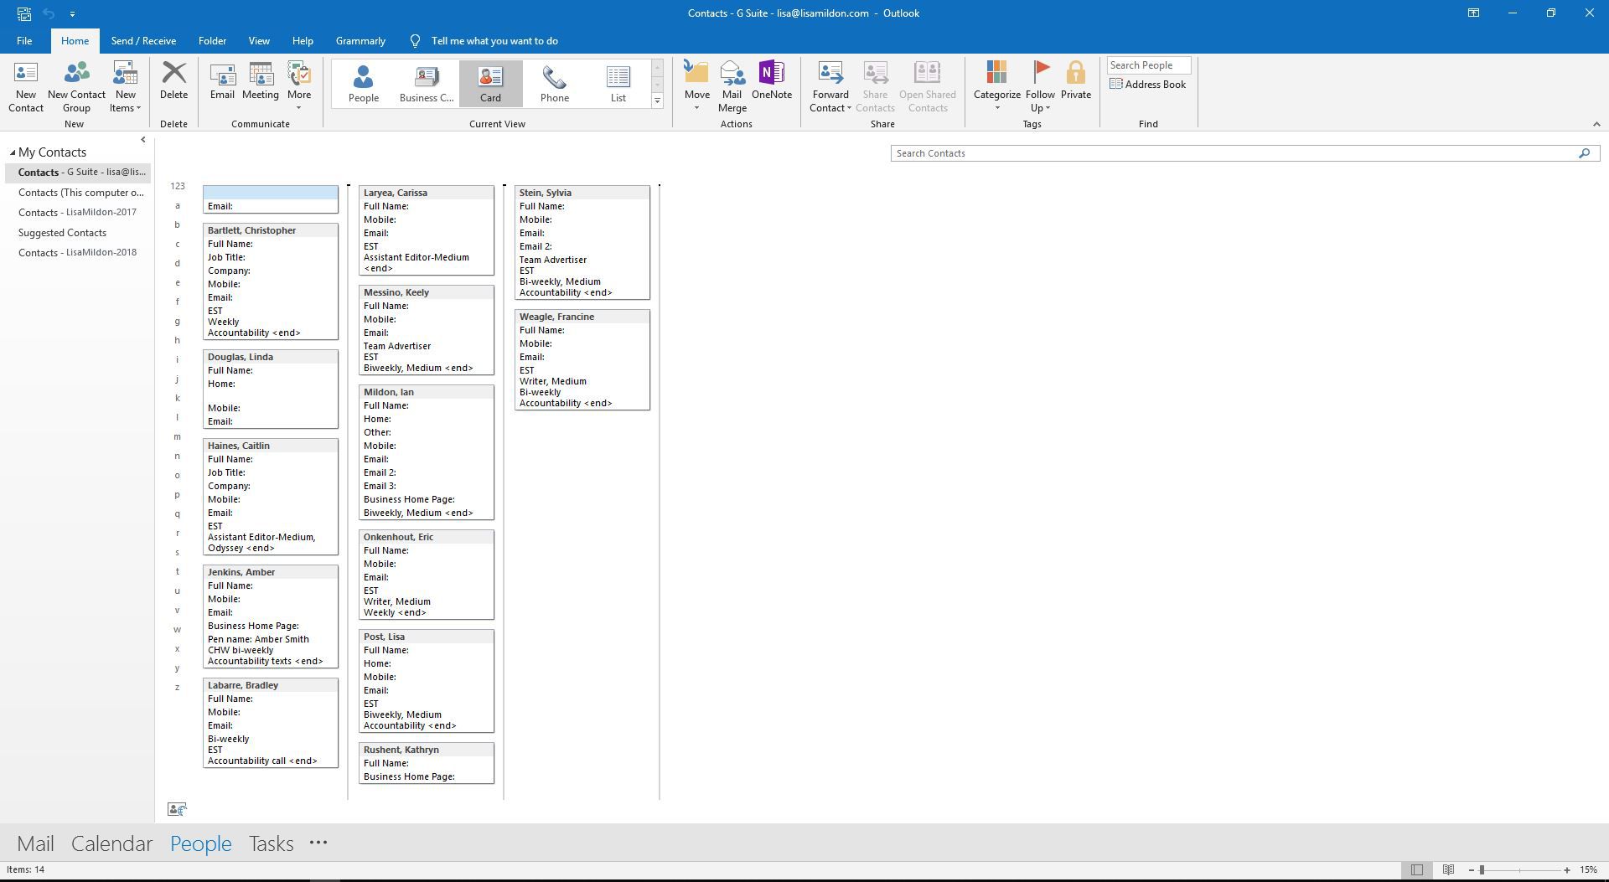This screenshot has height=882, width=1609.
Task: Jump to letter s in index
Action: [x=177, y=553]
